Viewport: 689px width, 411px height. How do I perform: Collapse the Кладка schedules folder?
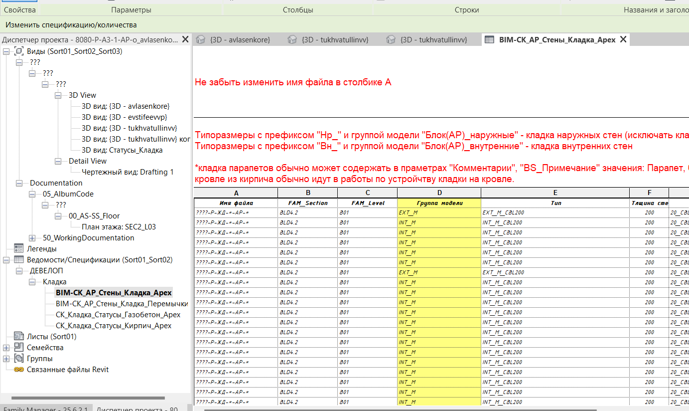[32, 282]
